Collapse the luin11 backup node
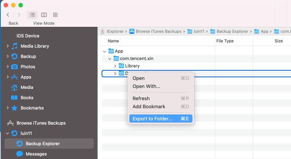291x159 pixels. (x=7, y=133)
